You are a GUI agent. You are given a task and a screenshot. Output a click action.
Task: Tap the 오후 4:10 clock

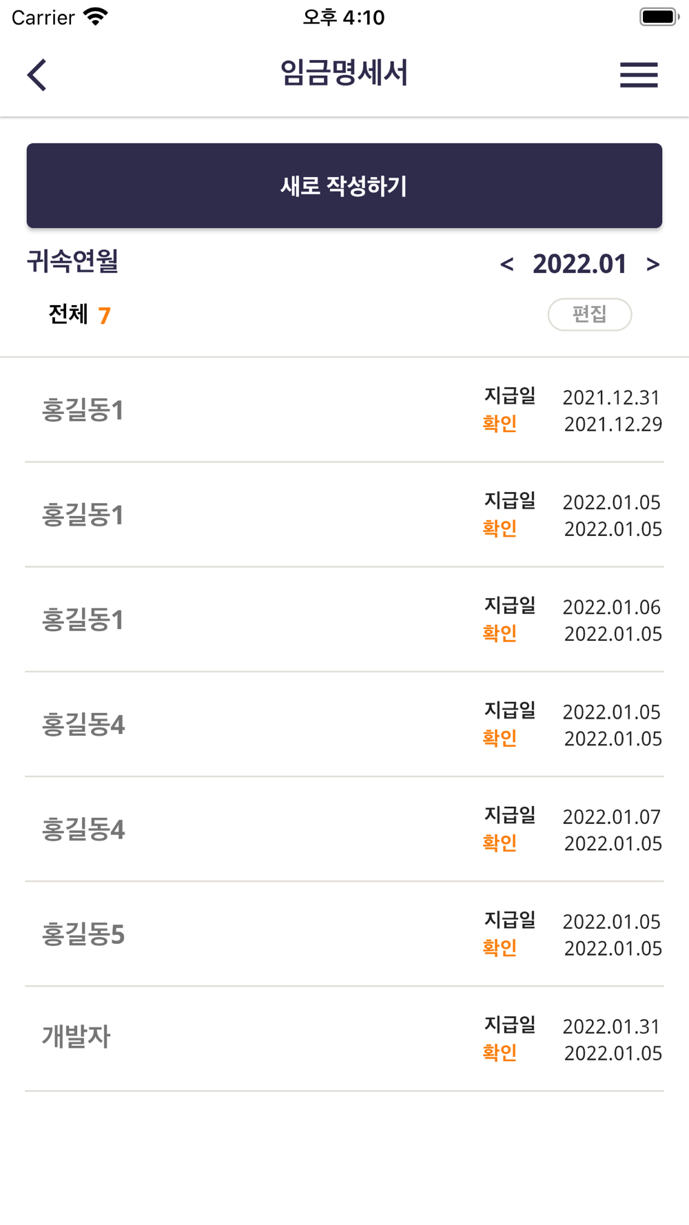click(x=344, y=17)
